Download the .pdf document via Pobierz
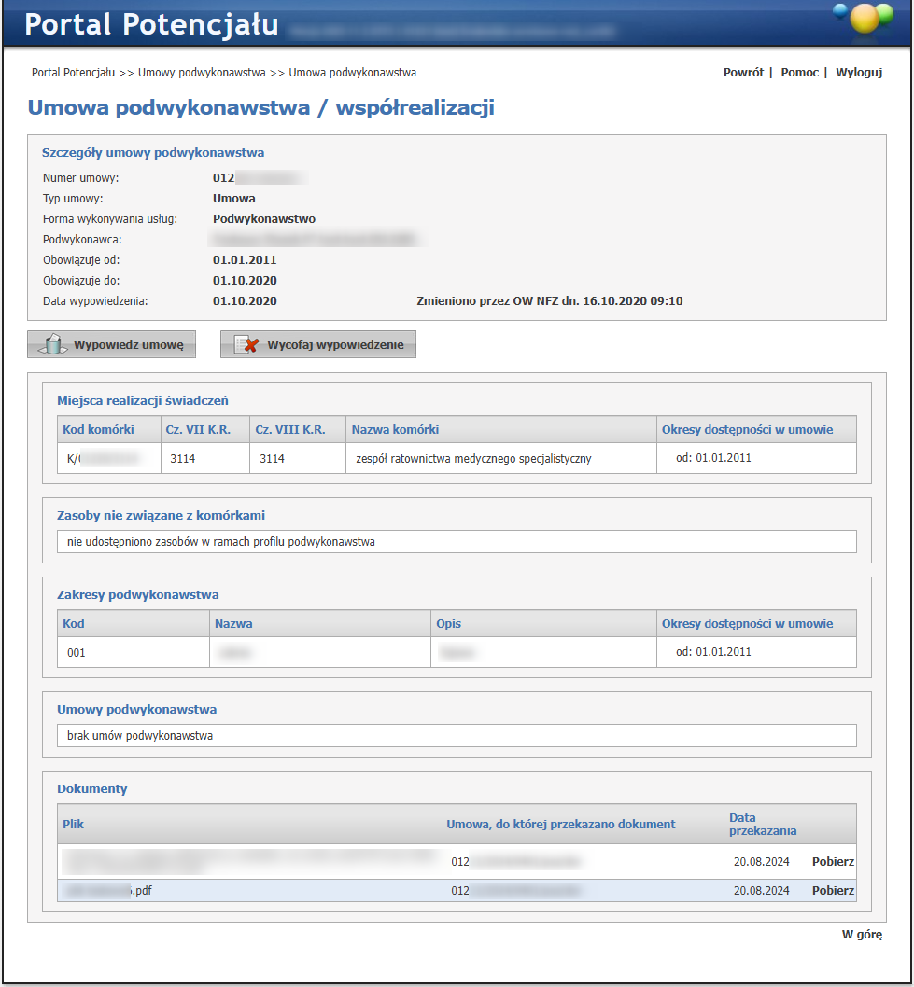This screenshot has width=914, height=987. coord(833,891)
